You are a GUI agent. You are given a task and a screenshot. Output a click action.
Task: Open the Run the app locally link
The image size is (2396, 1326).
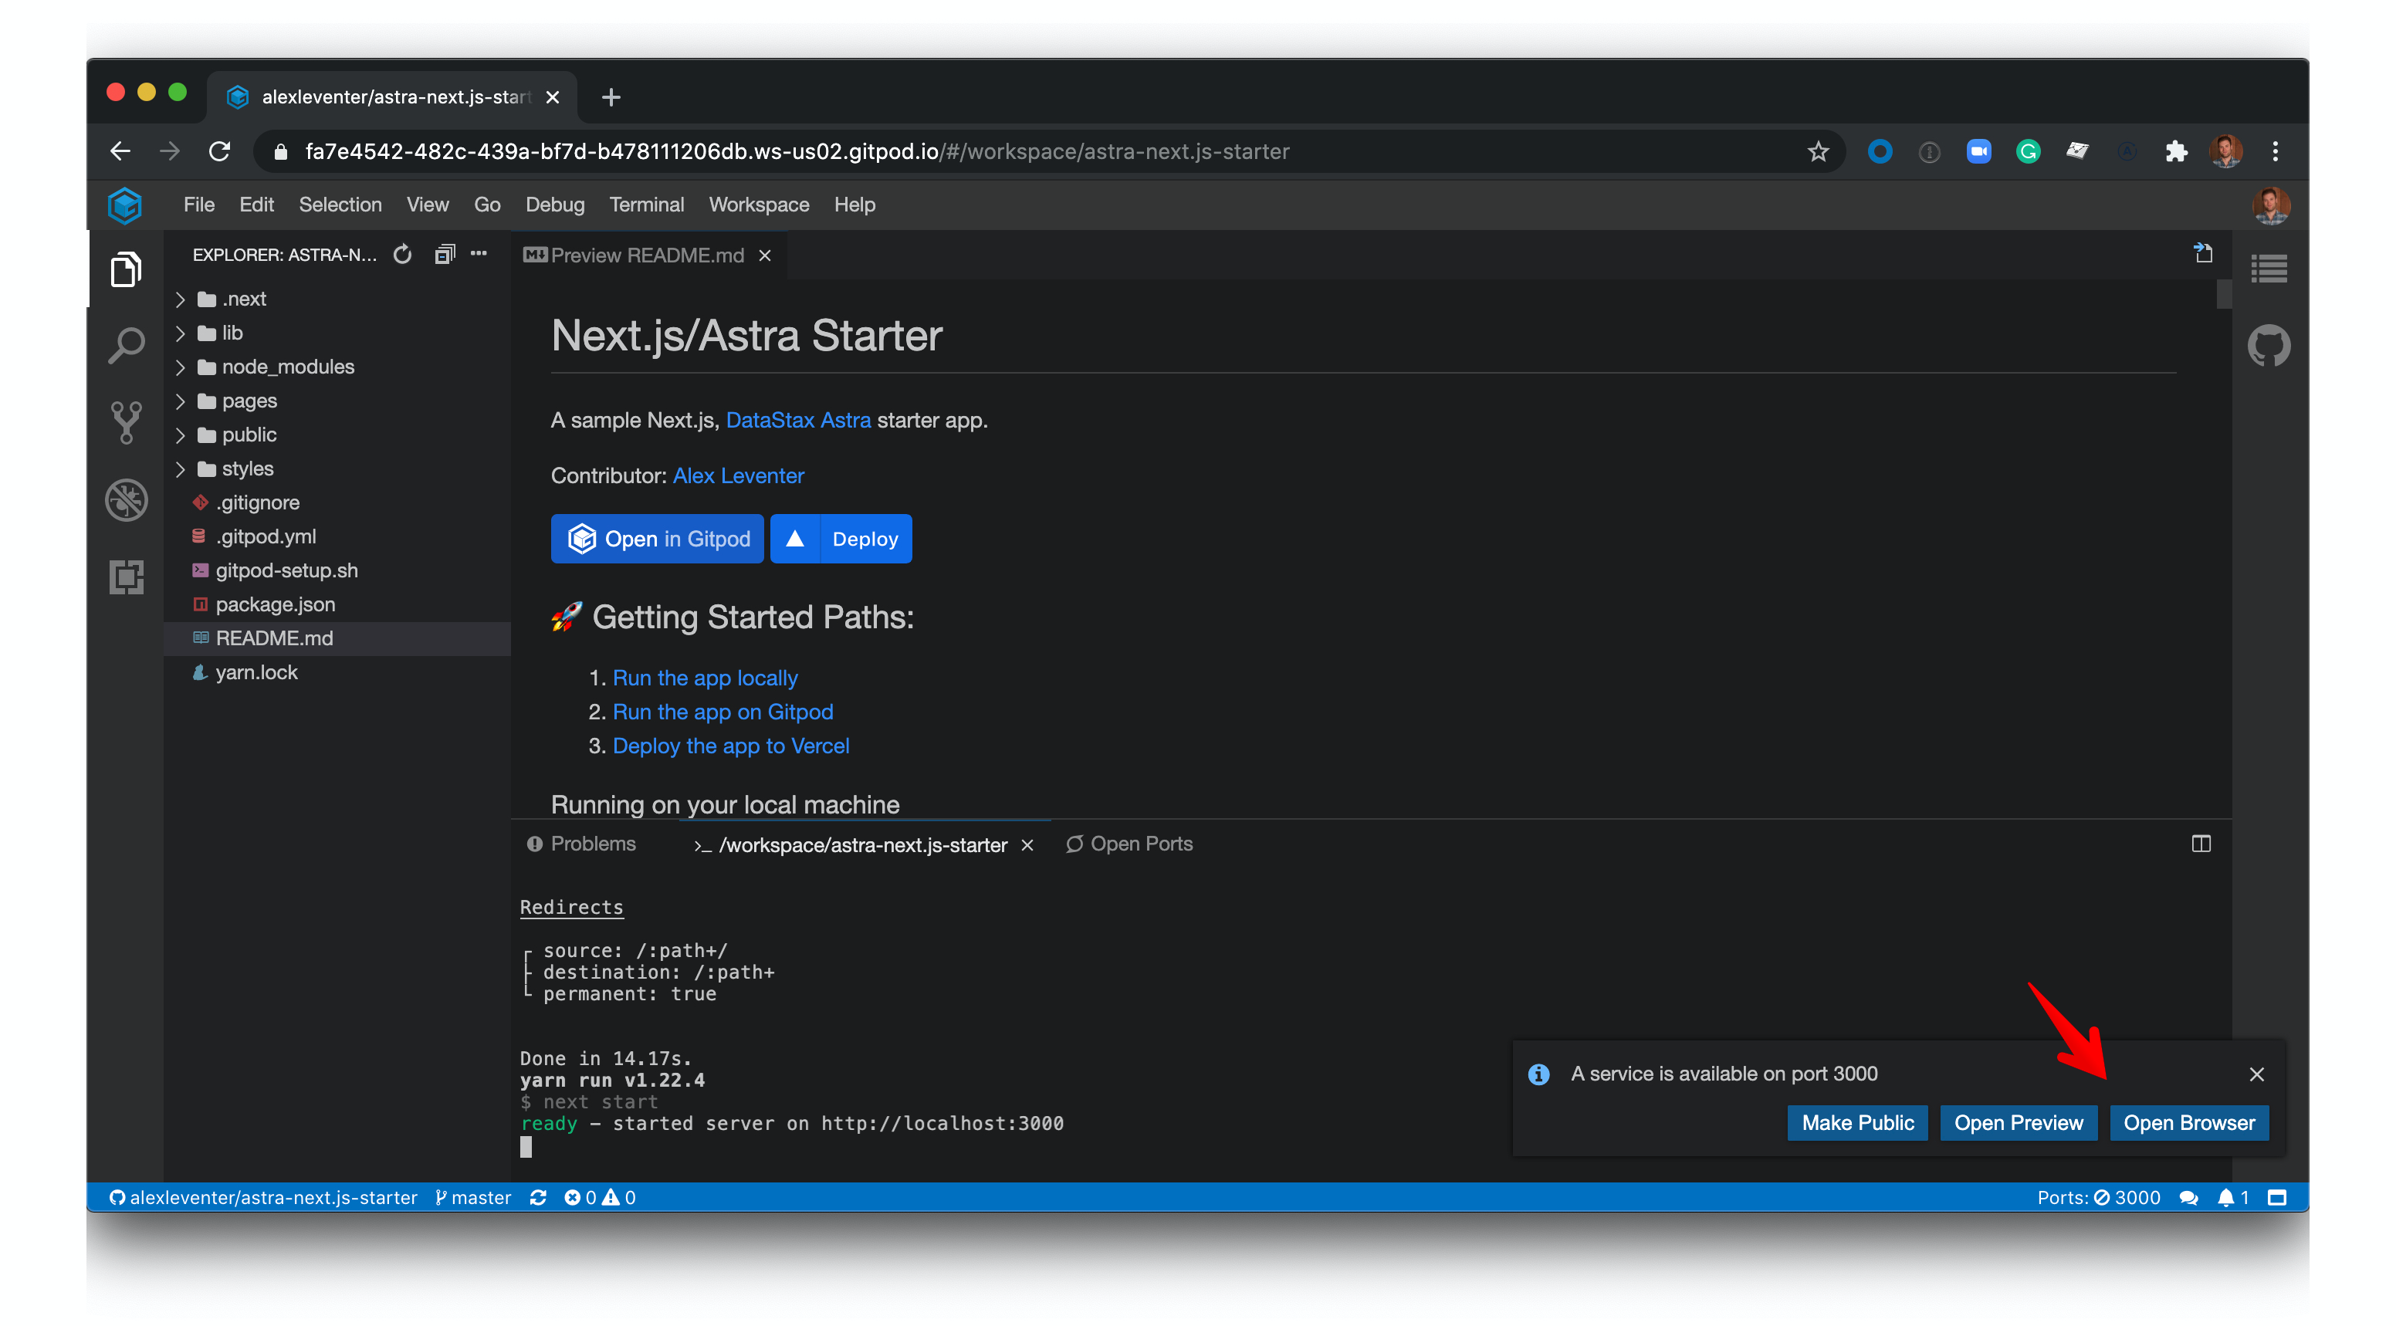tap(705, 678)
